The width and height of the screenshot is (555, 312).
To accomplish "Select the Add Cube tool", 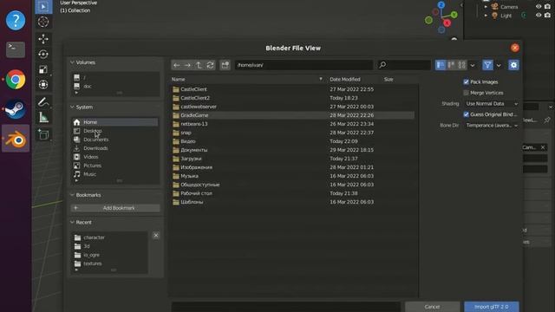I will pos(43,135).
